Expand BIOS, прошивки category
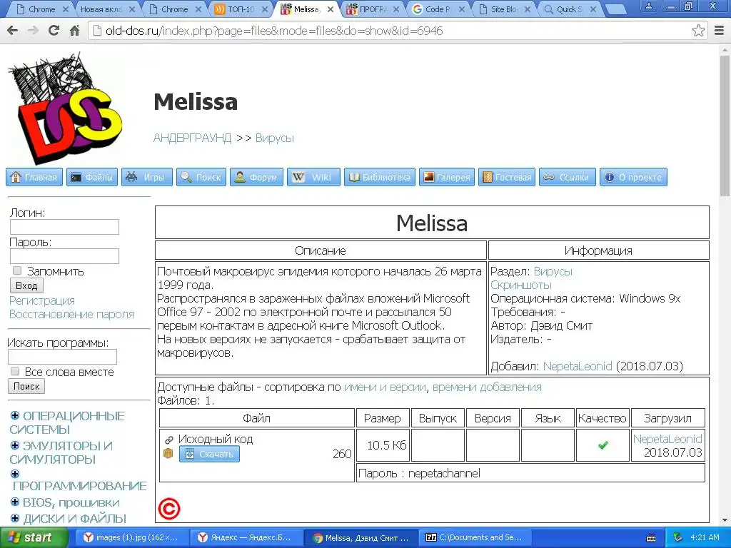 point(15,502)
